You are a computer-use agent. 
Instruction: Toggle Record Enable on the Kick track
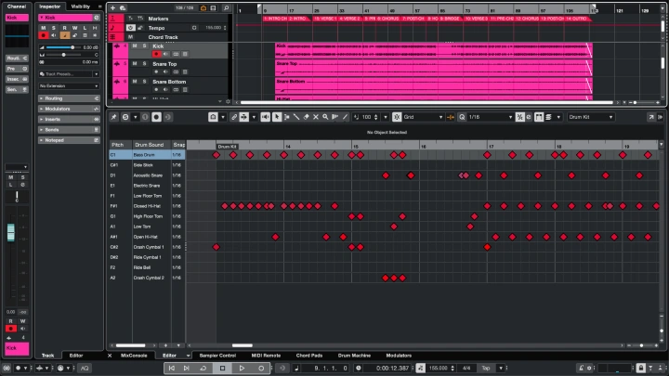(x=156, y=54)
